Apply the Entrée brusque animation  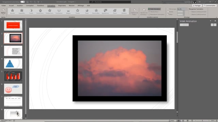coord(40,11)
